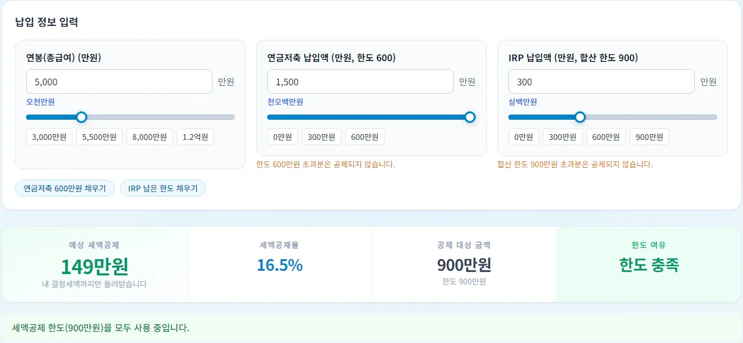Select the 5,500만원 salary preset

[100, 137]
